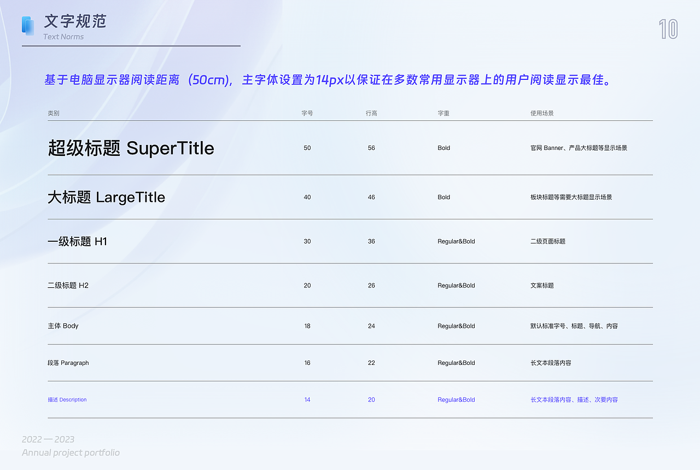Viewport: 700px width, 470px height.
Task: Select the 一级标题 H1 sample text
Action: [x=77, y=241]
